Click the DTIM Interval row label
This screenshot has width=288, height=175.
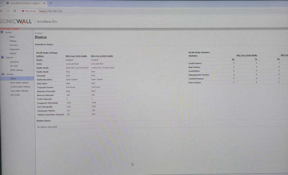point(45,99)
